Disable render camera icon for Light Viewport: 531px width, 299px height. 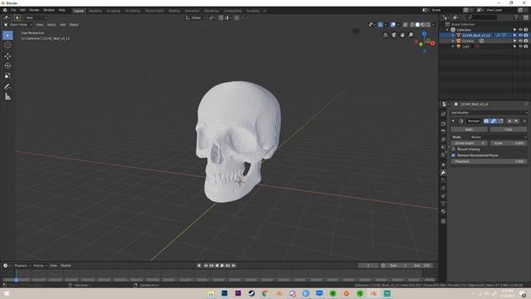coord(526,47)
